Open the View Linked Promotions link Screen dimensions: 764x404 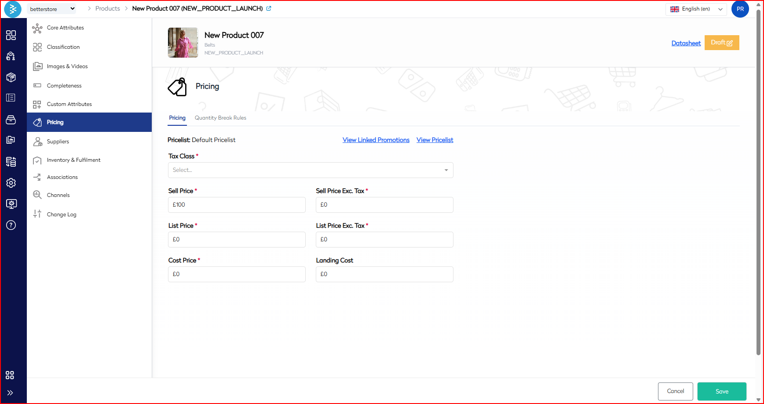click(x=376, y=140)
